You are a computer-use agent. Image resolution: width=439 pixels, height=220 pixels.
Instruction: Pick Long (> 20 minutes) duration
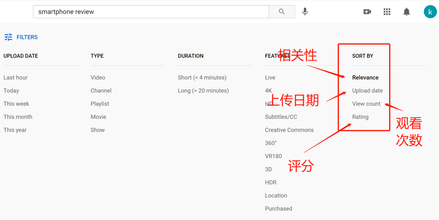click(x=203, y=91)
